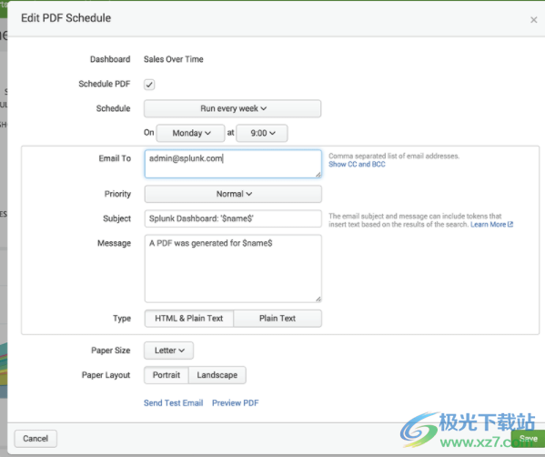Click the Subject input field

click(x=233, y=218)
